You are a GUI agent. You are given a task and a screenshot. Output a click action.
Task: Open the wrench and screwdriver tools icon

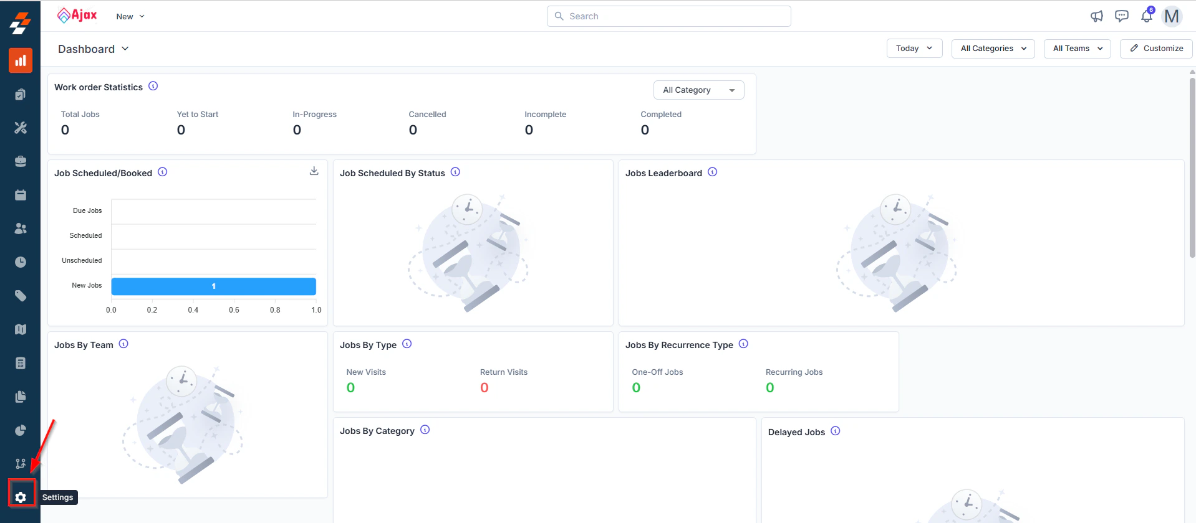click(x=21, y=128)
